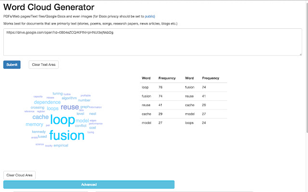Click the 'loops' cell in the table

pyautogui.click(x=189, y=122)
